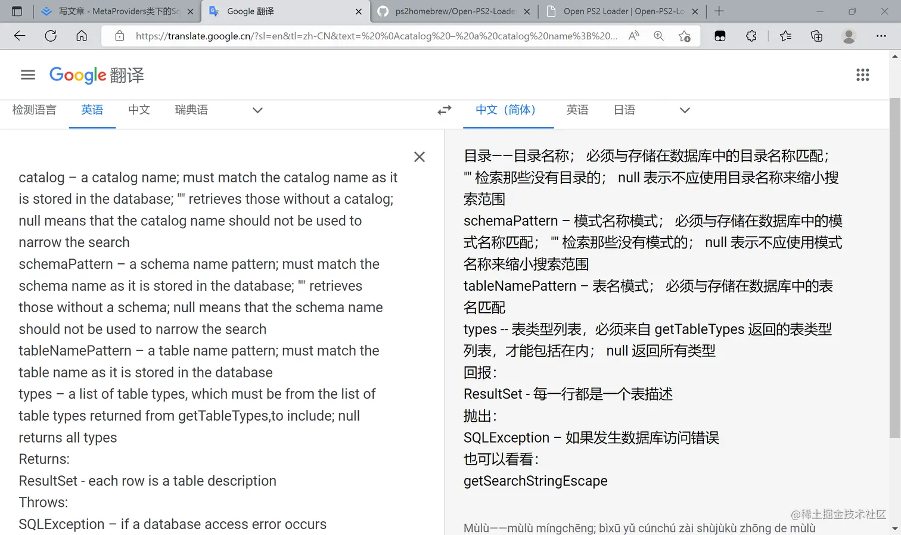Screen dimensions: 901x535
Task: Go back with the browser back arrow
Action: (20, 36)
